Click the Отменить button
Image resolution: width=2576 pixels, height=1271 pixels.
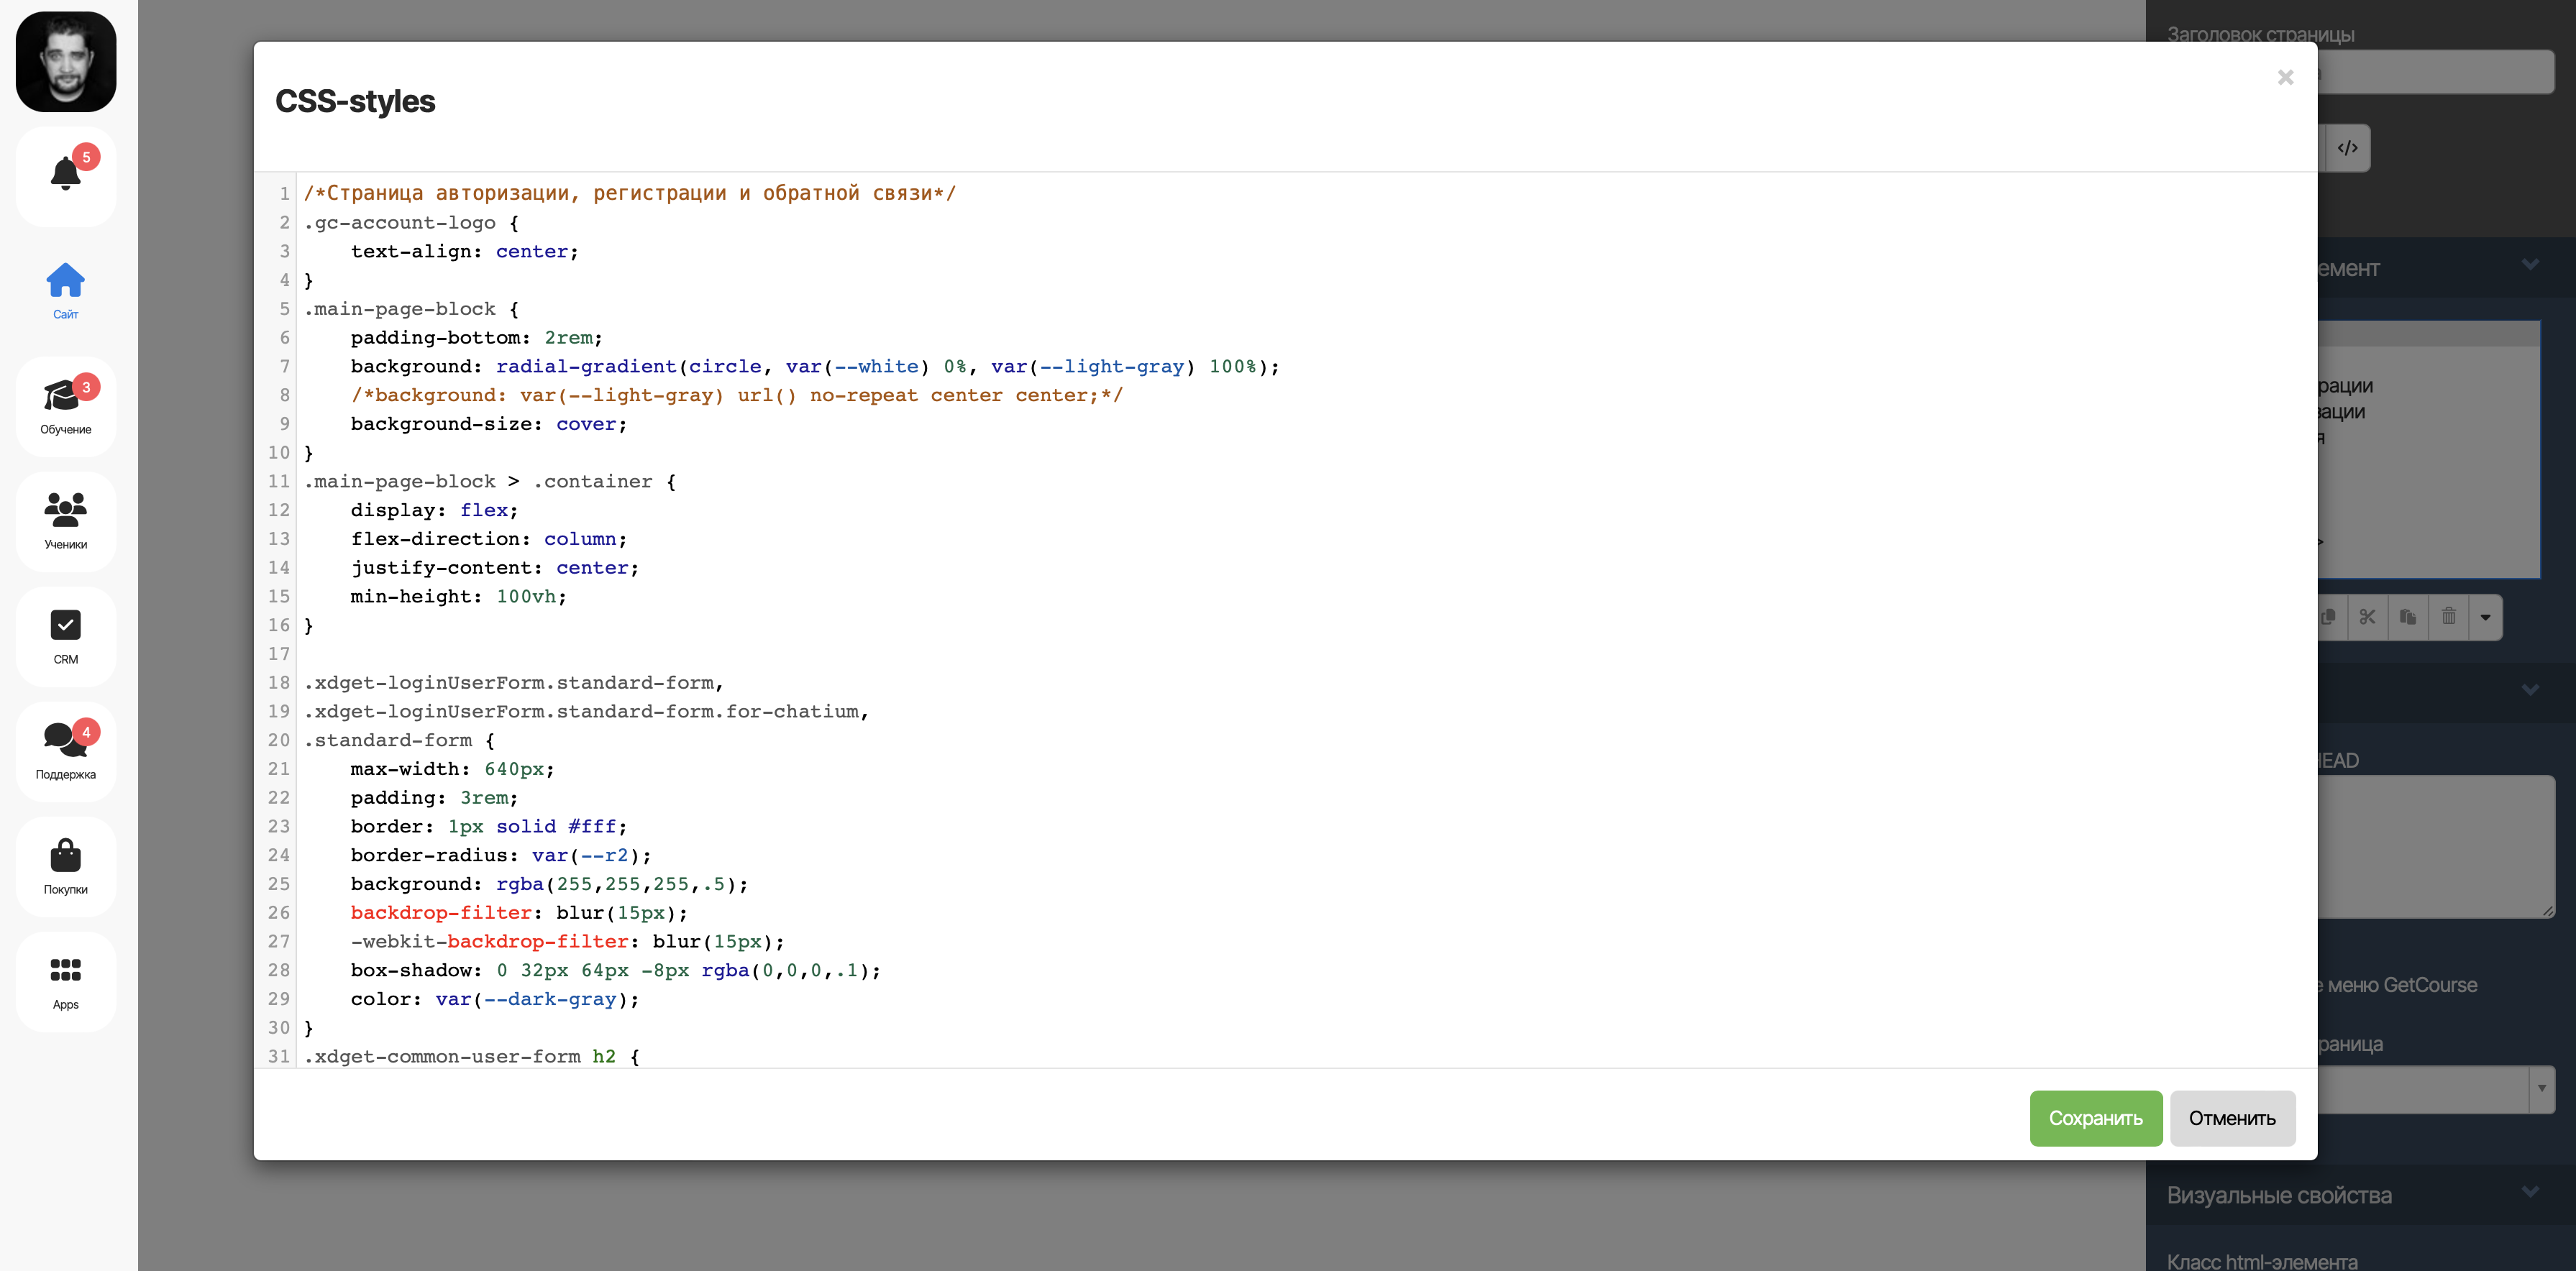click(x=2231, y=1118)
